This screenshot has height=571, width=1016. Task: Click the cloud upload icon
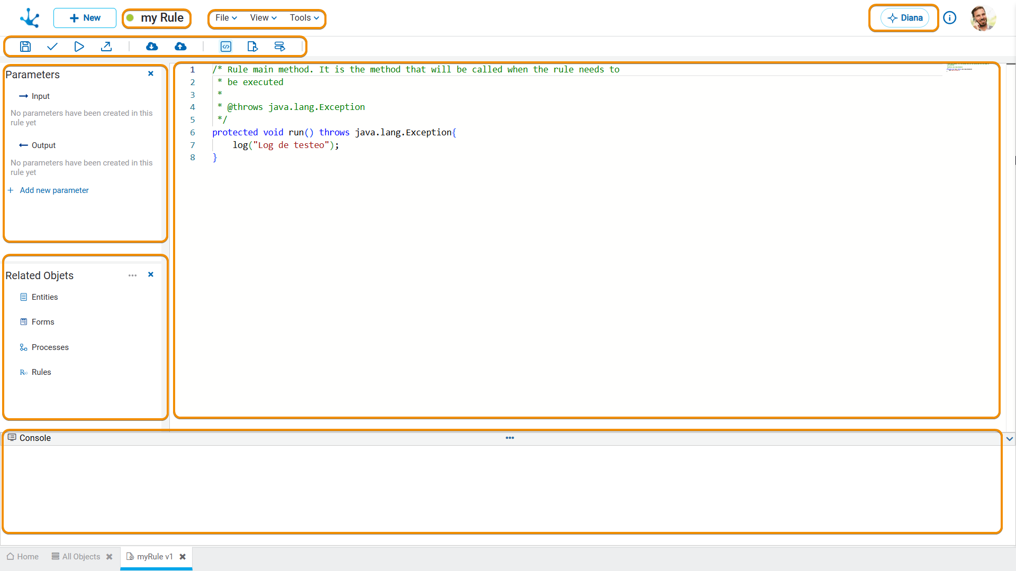(x=180, y=47)
